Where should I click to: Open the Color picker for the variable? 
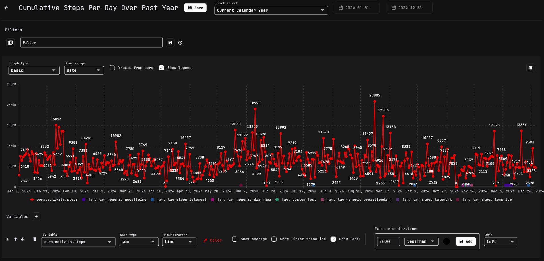[212, 240]
